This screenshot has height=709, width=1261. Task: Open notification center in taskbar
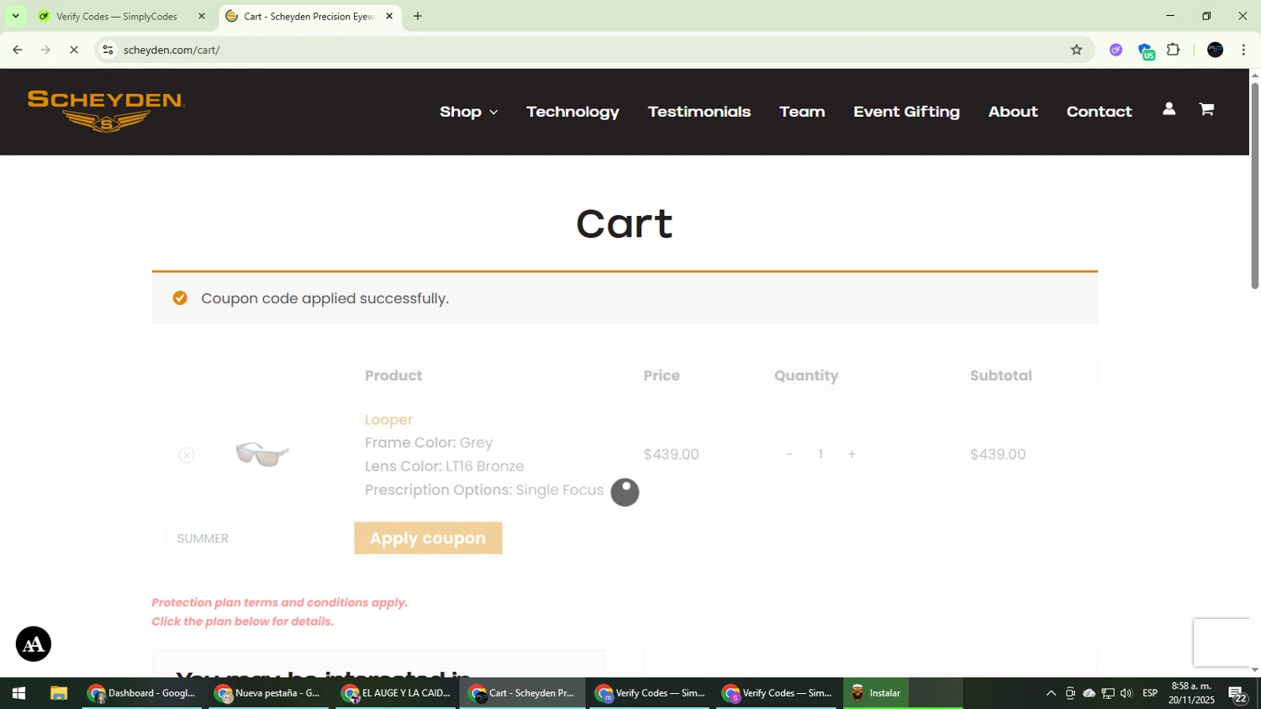coord(1237,693)
